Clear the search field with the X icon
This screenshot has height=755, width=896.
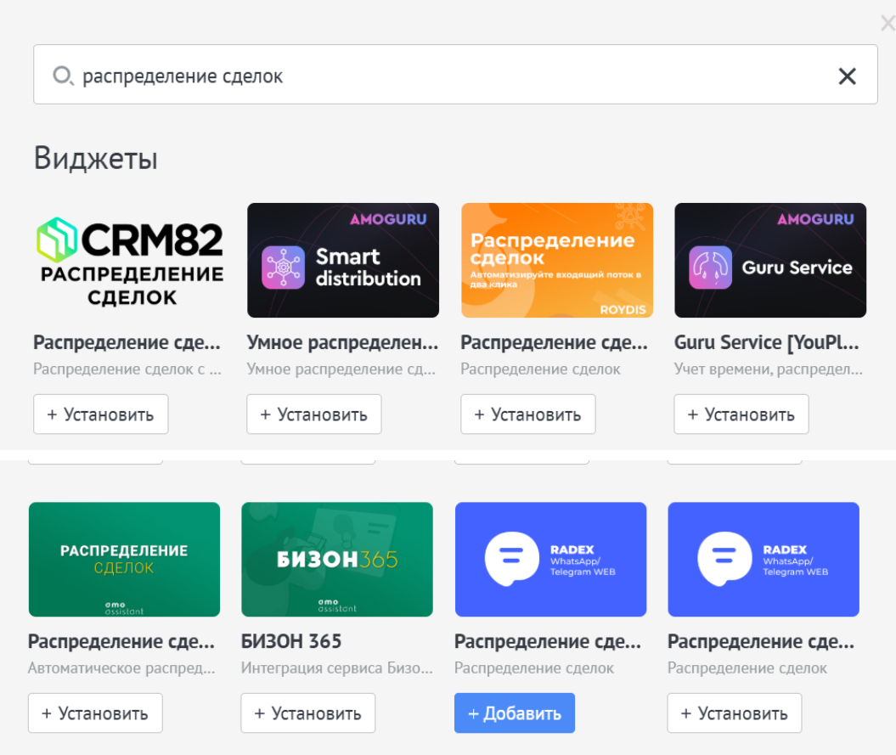(847, 76)
